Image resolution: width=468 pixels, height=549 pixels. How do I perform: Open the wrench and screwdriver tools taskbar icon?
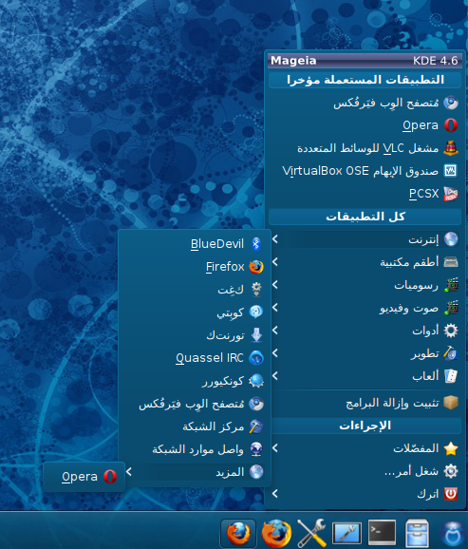[311, 534]
